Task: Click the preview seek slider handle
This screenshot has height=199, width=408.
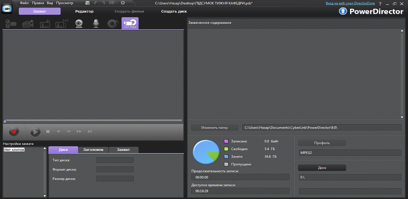Action: pos(5,121)
